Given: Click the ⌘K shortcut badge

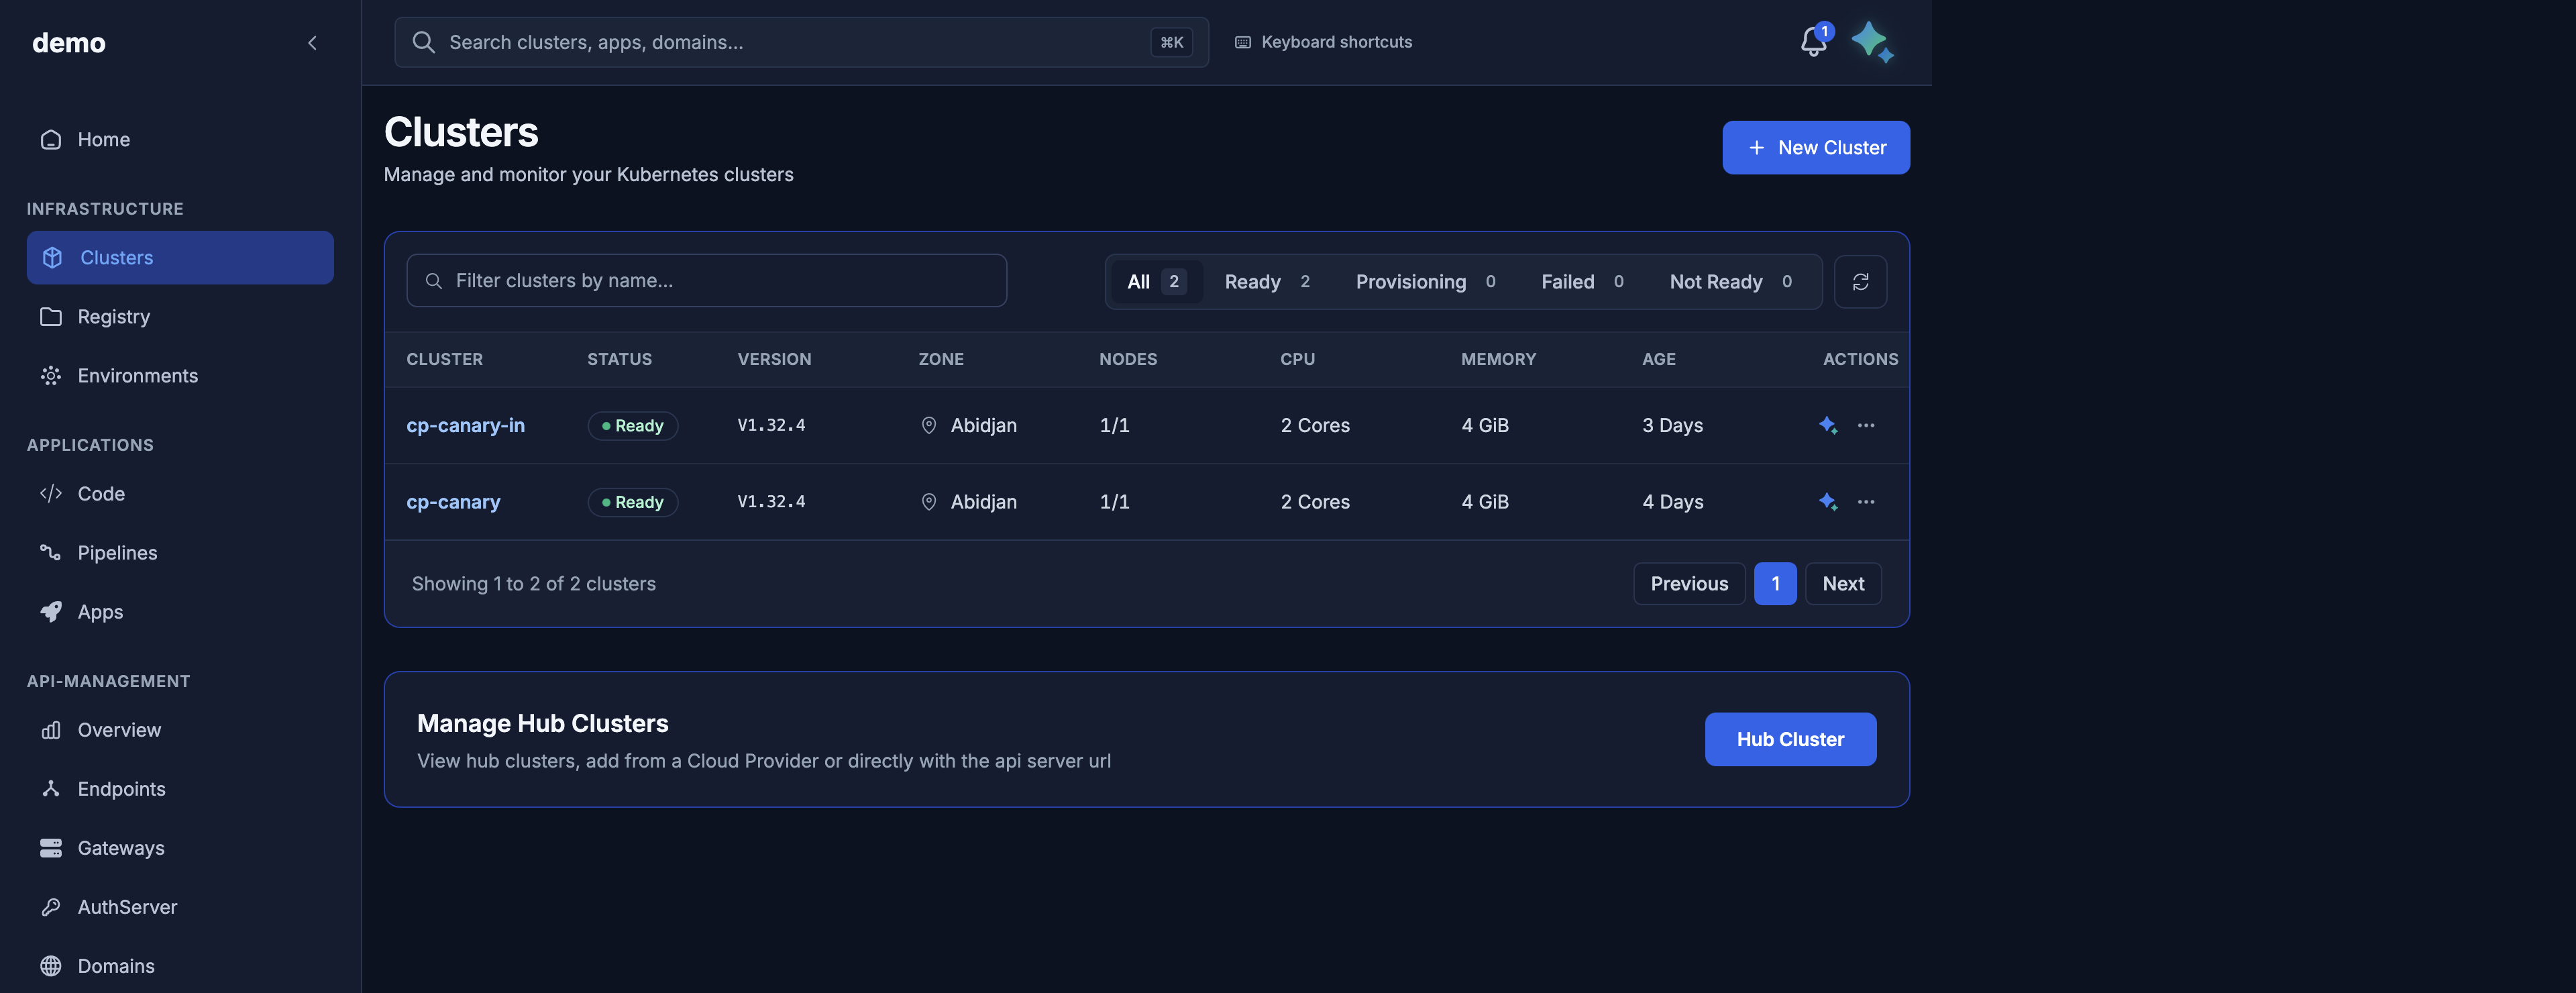Looking at the screenshot, I should (x=1171, y=42).
